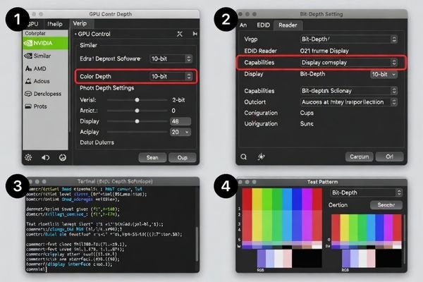Click the gear settings icon in GPU window
423x282 pixels.
(28, 157)
